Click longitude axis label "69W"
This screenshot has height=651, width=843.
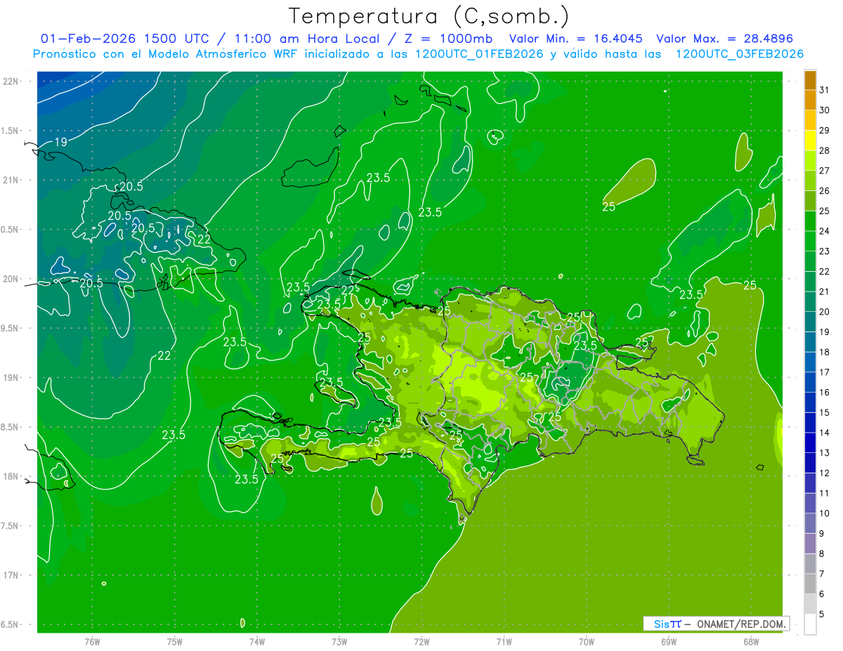pyautogui.click(x=669, y=643)
